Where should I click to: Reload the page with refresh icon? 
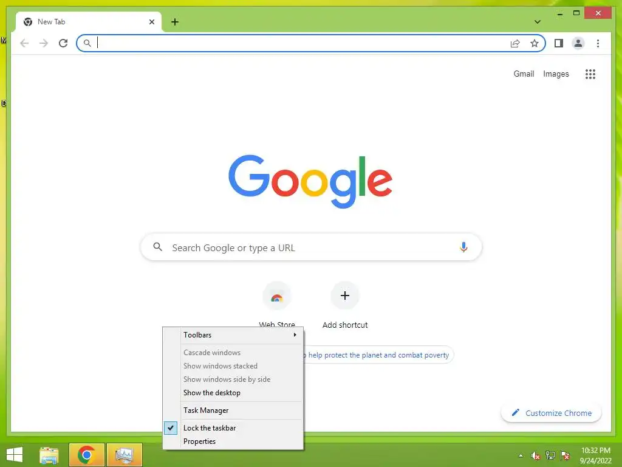pos(63,43)
